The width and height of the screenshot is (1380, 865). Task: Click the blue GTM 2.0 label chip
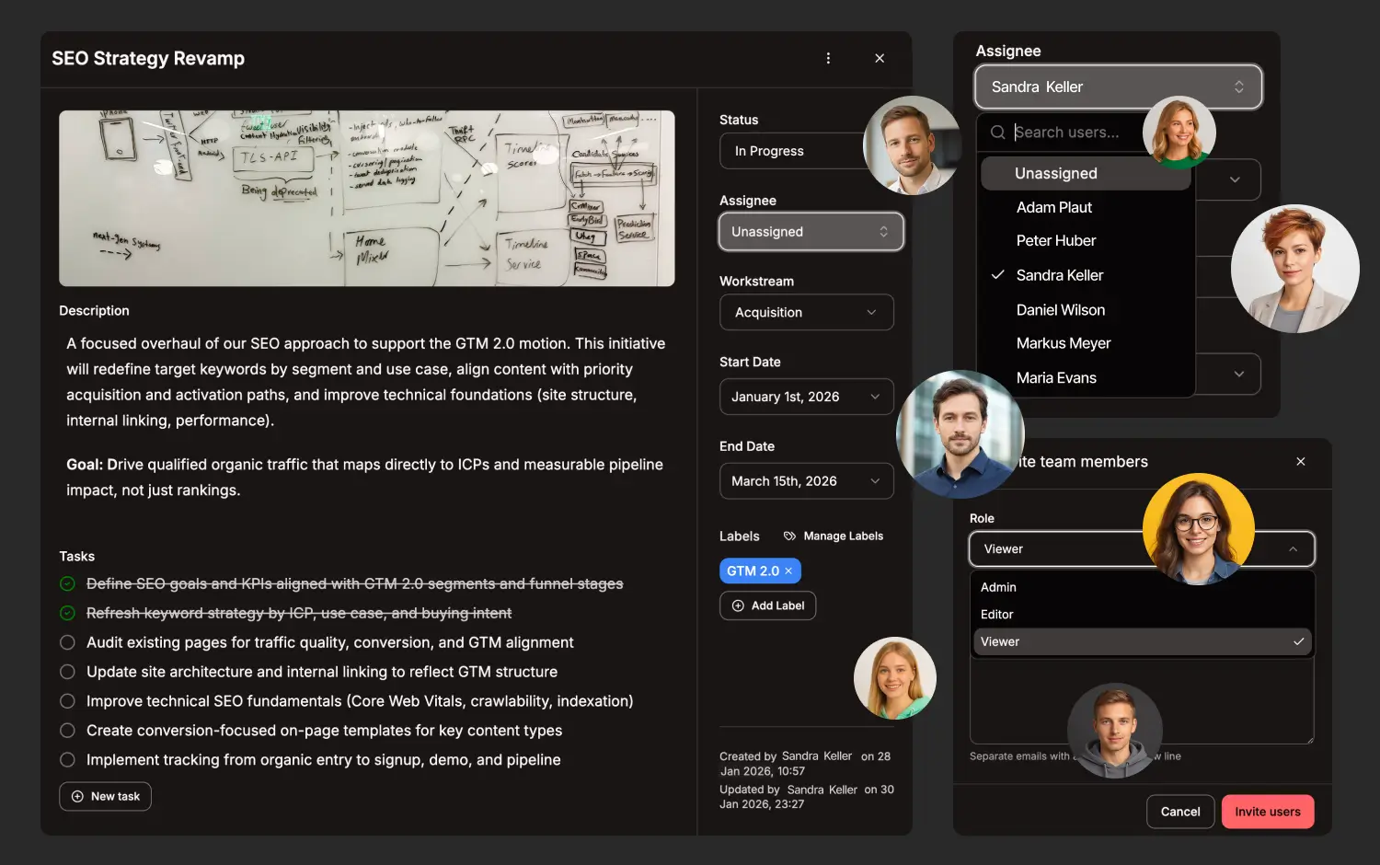pyautogui.click(x=753, y=571)
